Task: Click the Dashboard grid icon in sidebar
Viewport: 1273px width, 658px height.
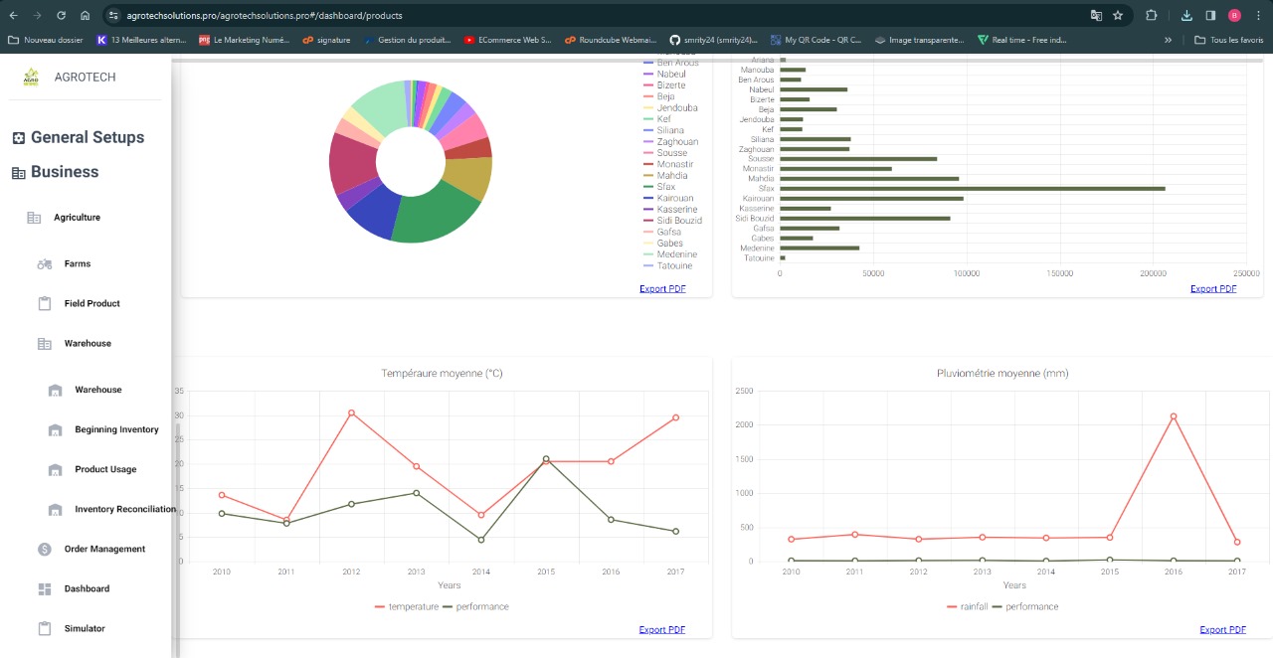Action: 45,589
